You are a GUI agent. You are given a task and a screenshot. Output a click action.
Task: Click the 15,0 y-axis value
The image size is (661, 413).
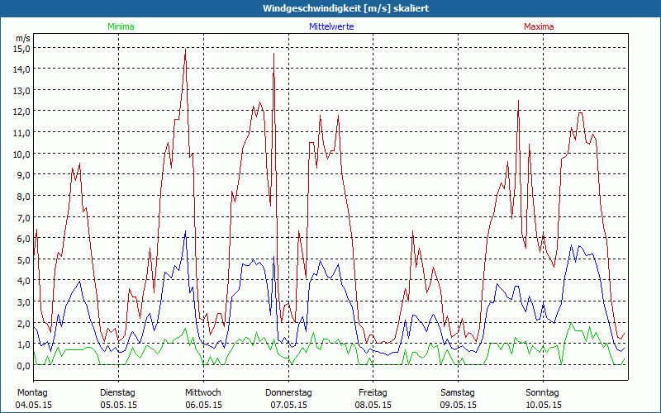tap(21, 48)
